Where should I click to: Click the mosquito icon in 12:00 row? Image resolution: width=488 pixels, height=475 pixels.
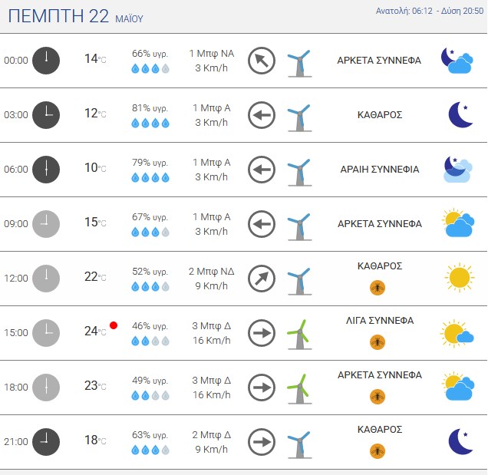[x=378, y=288]
